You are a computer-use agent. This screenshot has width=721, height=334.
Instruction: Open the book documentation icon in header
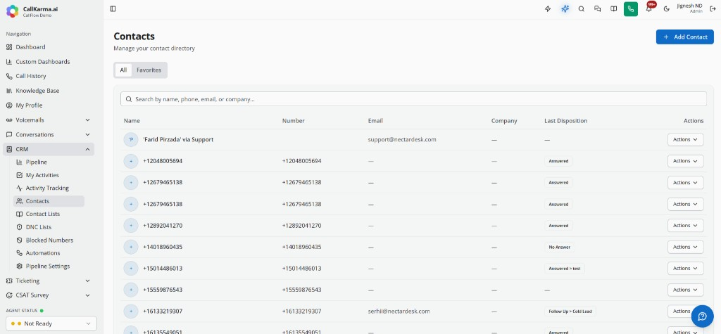pos(613,8)
